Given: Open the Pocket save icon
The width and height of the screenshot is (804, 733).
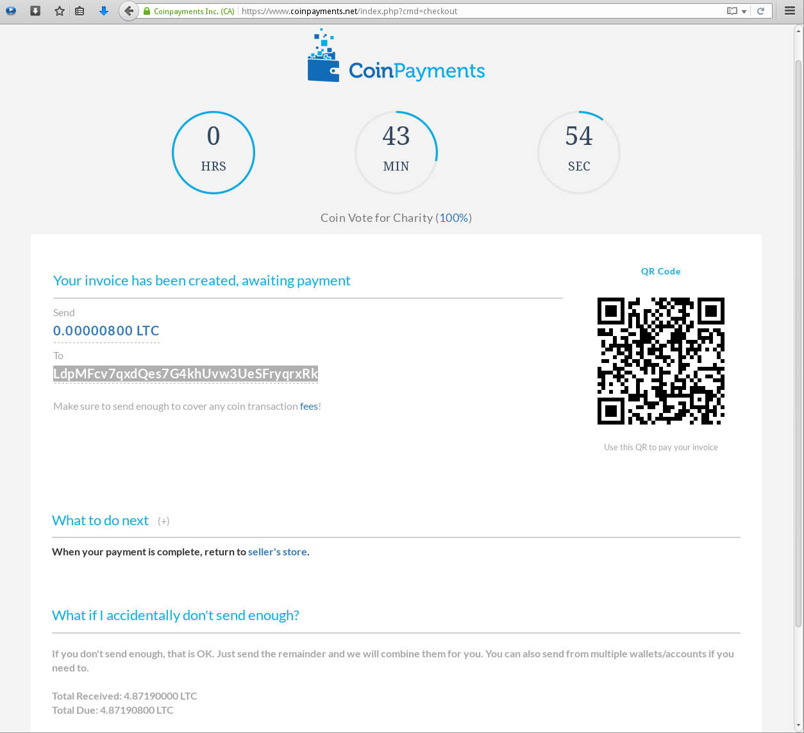Looking at the screenshot, I should [35, 11].
